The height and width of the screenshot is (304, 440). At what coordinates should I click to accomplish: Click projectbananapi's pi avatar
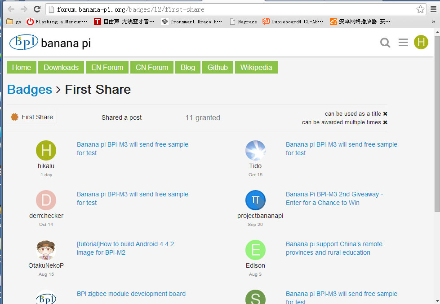tap(255, 200)
